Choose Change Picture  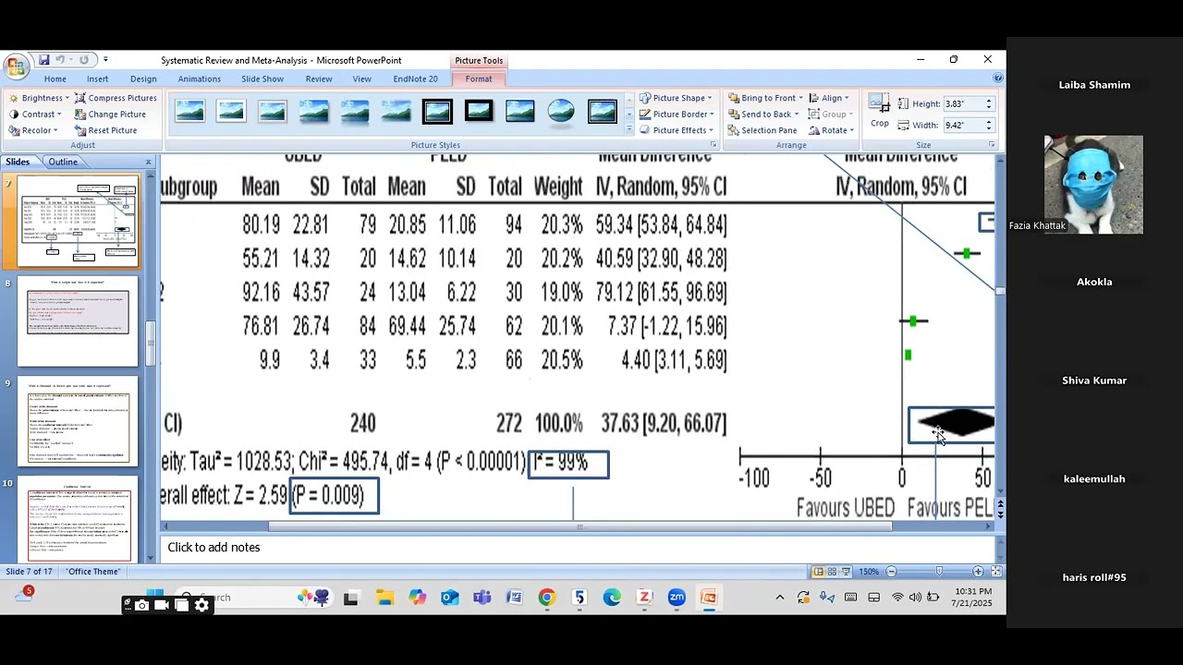pos(110,115)
